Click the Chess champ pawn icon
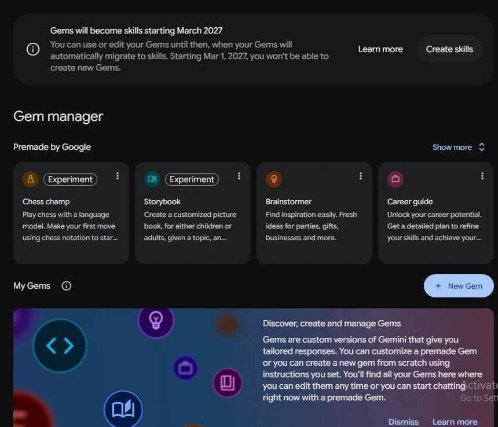The height and width of the screenshot is (427, 498). click(x=31, y=179)
